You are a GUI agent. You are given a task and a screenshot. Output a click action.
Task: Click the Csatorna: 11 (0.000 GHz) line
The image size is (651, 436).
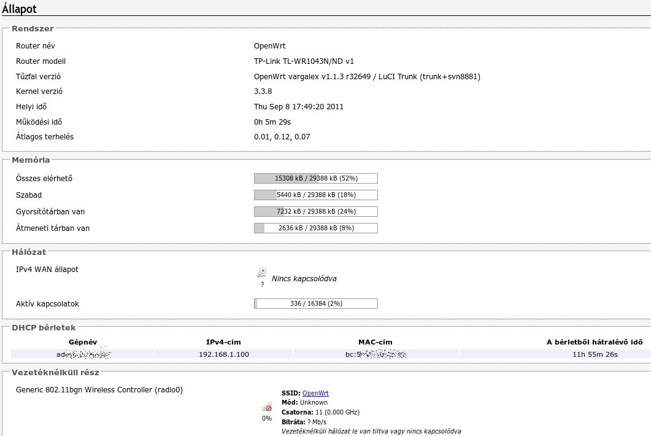320,412
